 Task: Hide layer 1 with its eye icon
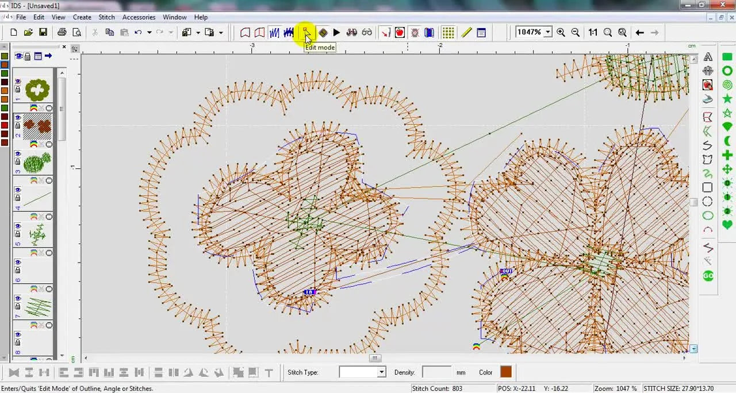tap(18, 82)
